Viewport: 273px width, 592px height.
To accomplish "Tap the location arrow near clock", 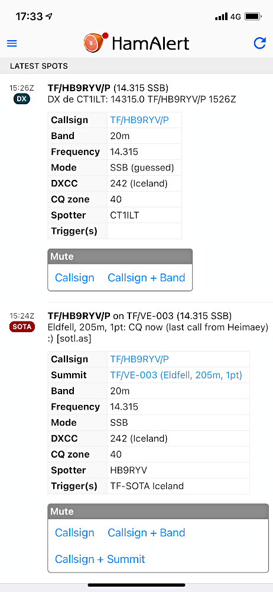I will [48, 16].
